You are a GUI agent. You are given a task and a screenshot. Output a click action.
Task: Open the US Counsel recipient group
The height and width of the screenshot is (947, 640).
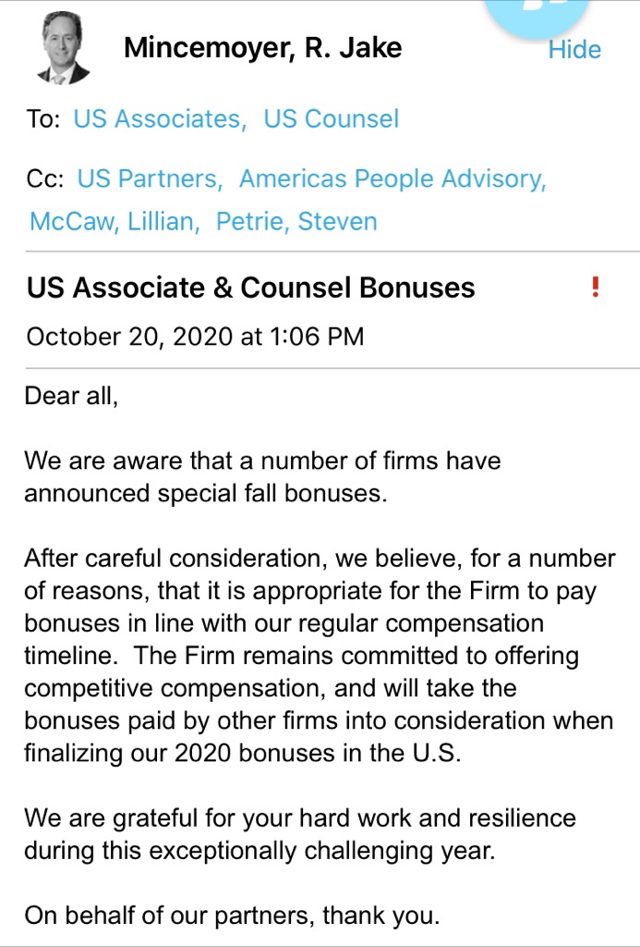click(332, 118)
